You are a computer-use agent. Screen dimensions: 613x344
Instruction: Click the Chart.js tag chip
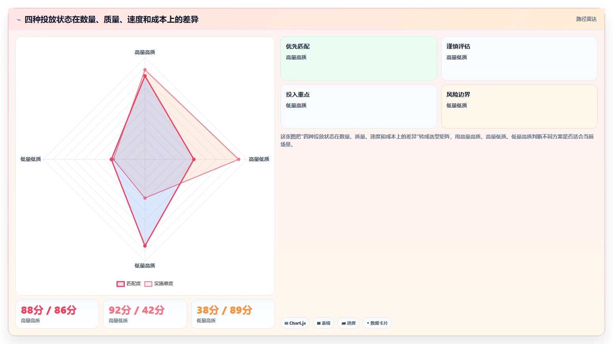295,323
